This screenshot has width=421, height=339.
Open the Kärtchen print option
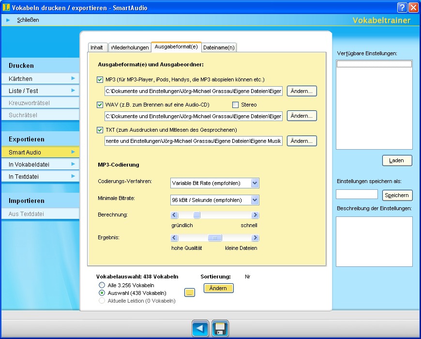40,79
